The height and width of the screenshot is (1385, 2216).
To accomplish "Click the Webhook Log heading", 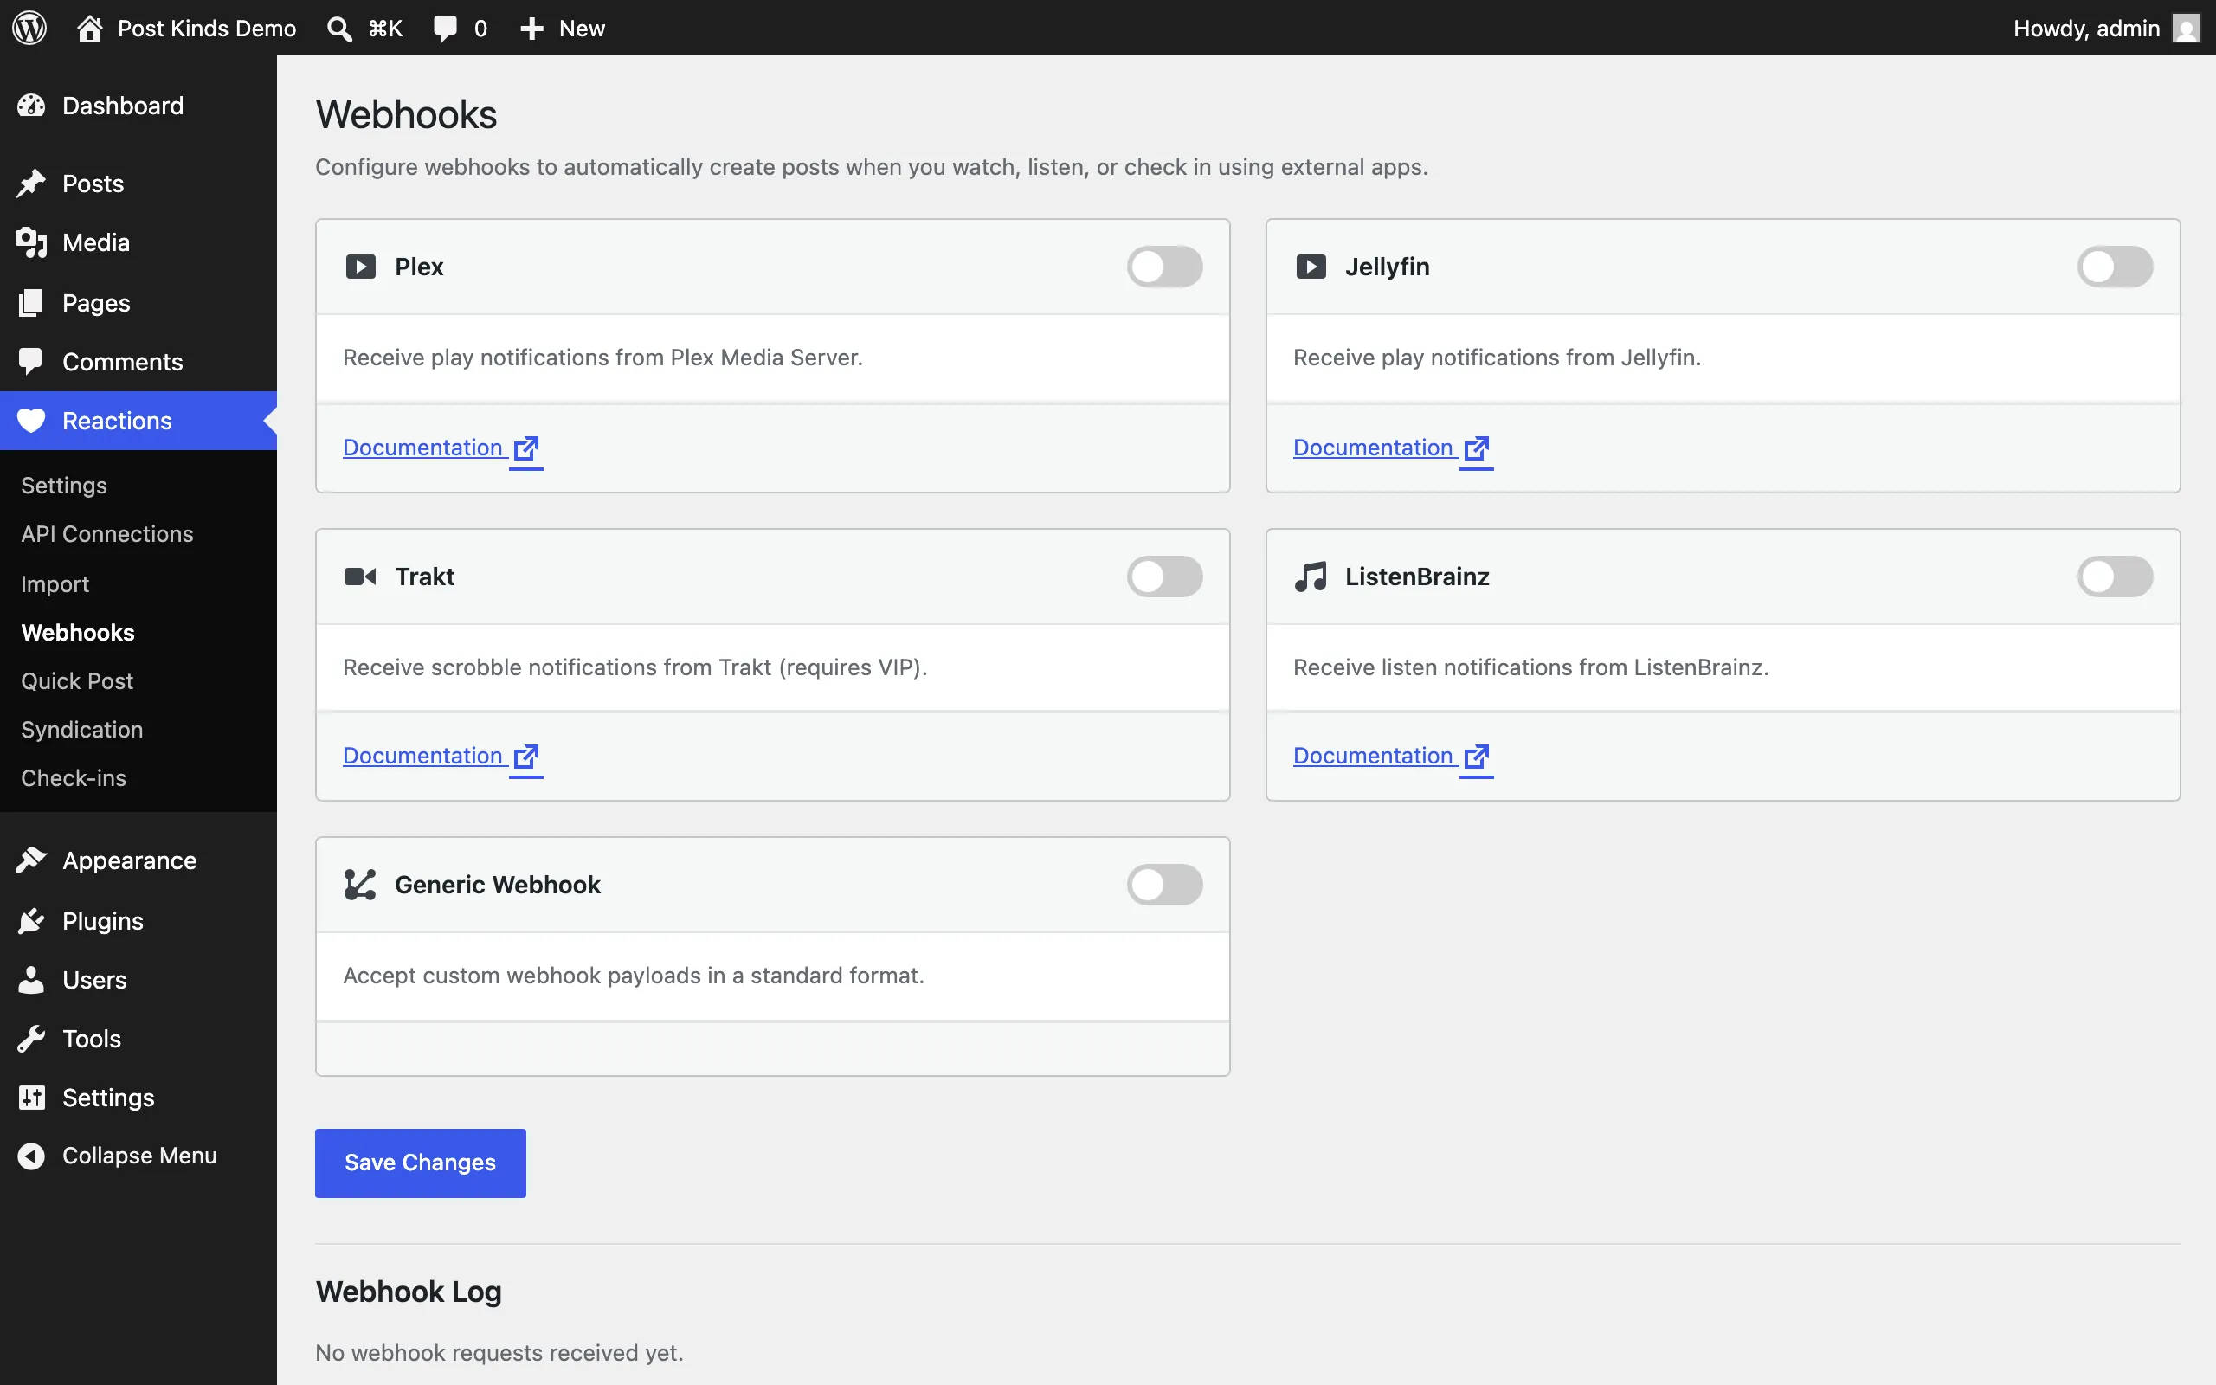I will [409, 1292].
